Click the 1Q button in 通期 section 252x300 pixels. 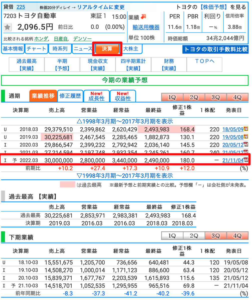tap(172, 97)
